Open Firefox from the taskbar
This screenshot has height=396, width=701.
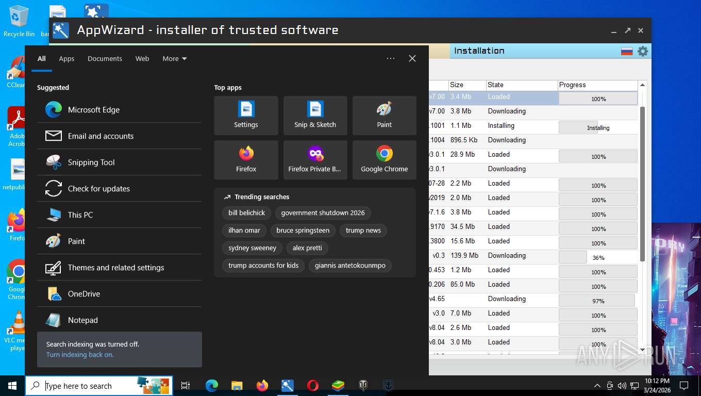pos(262,385)
